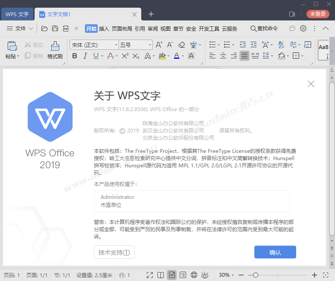Expand the borders dropdown arrow
335x281 pixels.
(302, 56)
